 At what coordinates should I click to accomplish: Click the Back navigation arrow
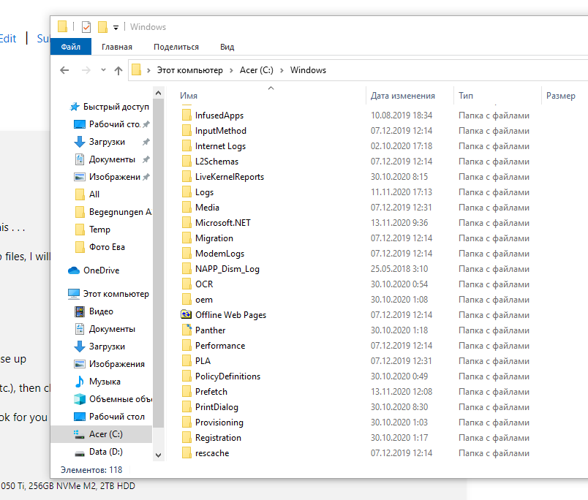tap(64, 70)
